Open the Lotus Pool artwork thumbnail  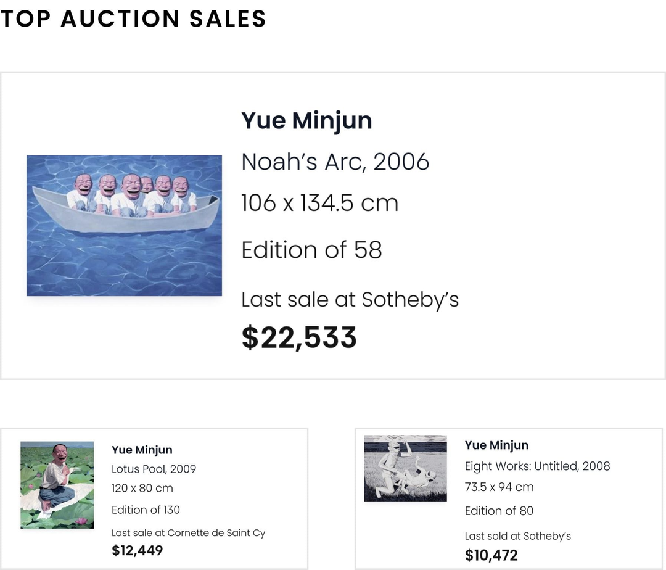(x=57, y=485)
